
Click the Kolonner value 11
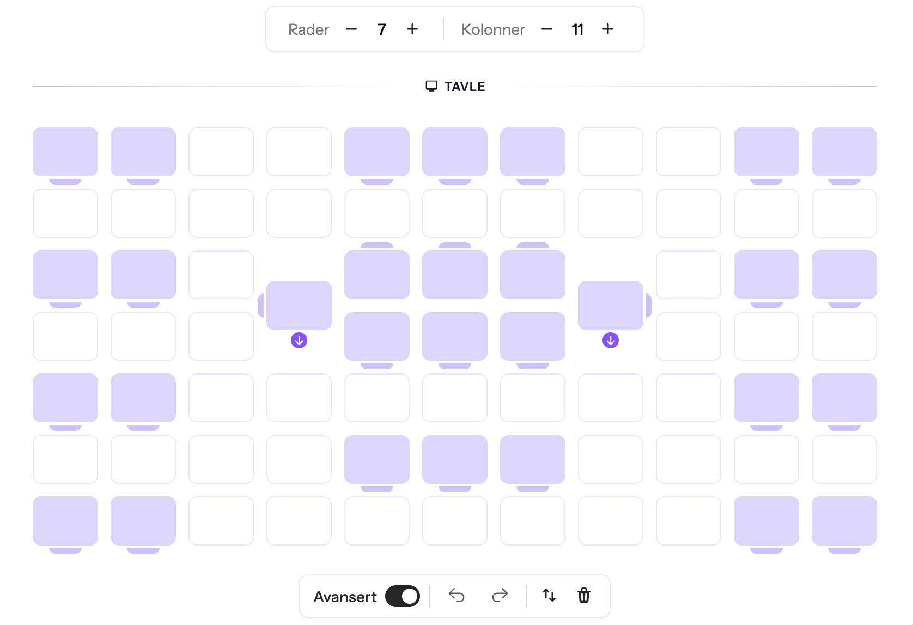pyautogui.click(x=577, y=29)
